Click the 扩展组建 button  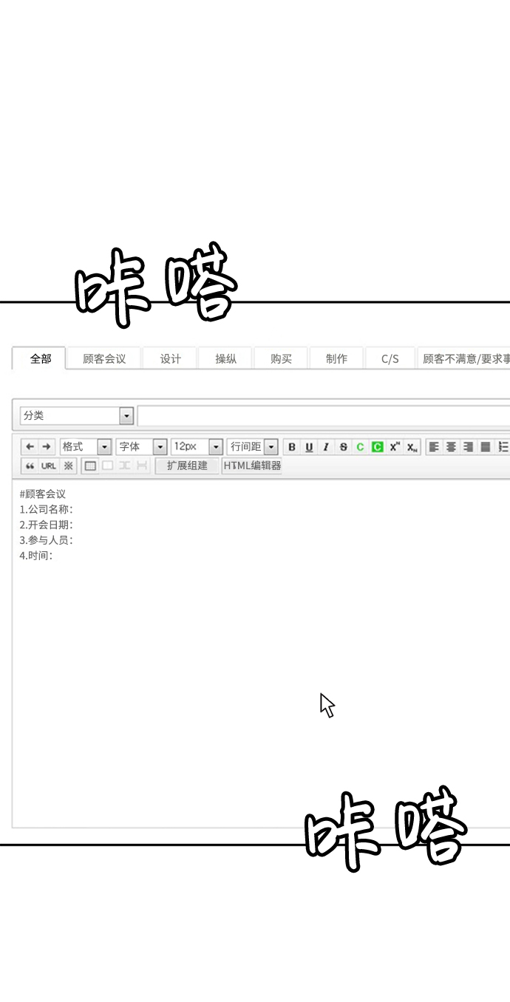pos(187,466)
